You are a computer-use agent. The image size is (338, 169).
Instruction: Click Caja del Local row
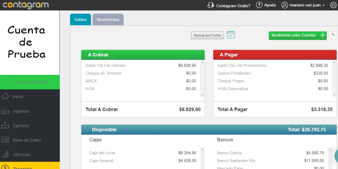(143, 153)
